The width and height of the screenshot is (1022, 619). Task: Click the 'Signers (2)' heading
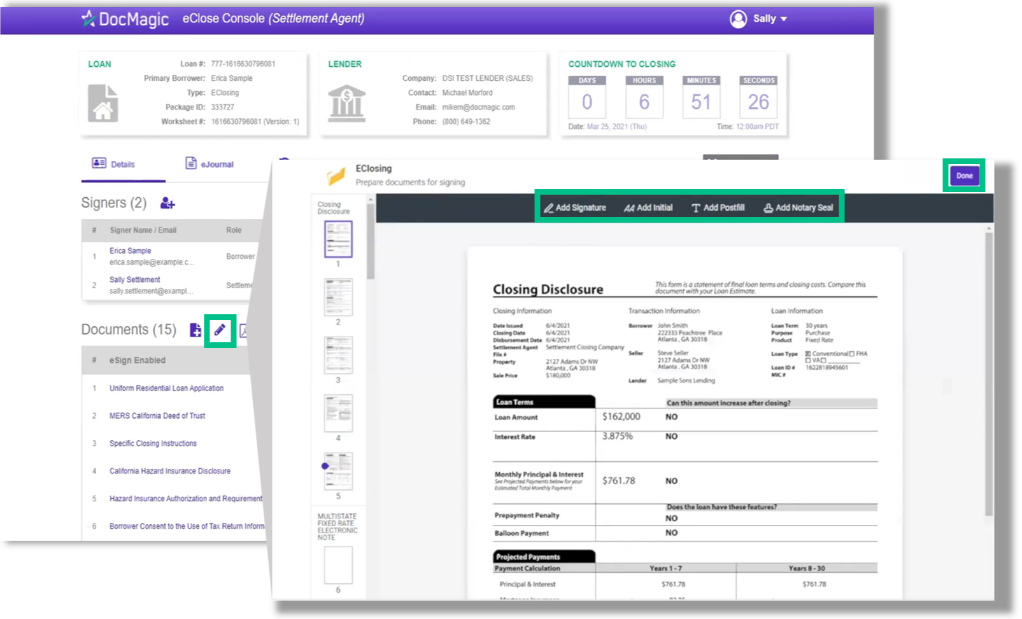tap(114, 203)
